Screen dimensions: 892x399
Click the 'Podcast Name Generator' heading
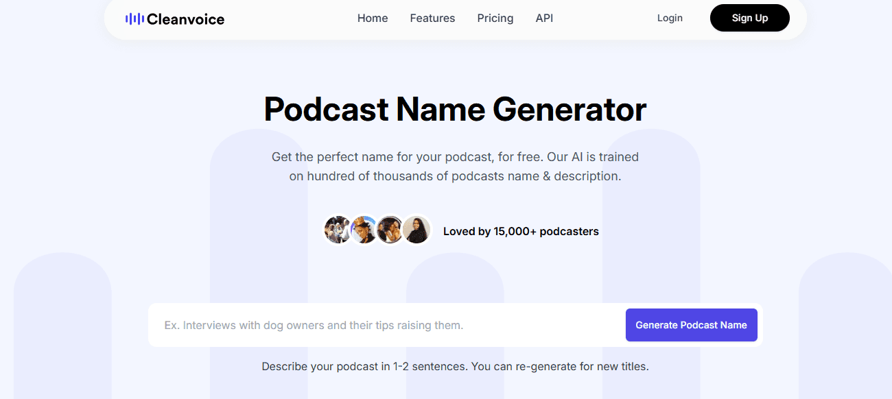click(x=455, y=110)
